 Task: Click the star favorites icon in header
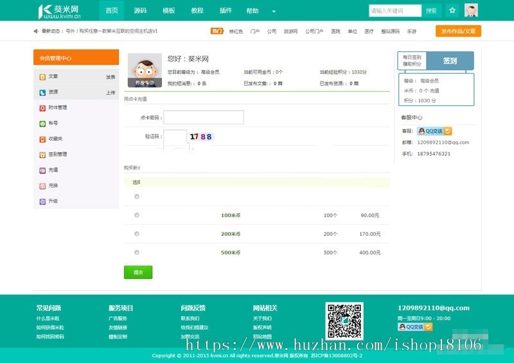[452, 10]
